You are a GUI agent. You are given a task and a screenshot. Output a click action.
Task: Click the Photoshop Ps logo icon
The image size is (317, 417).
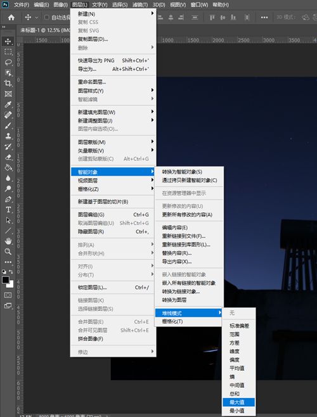[x=5, y=4]
